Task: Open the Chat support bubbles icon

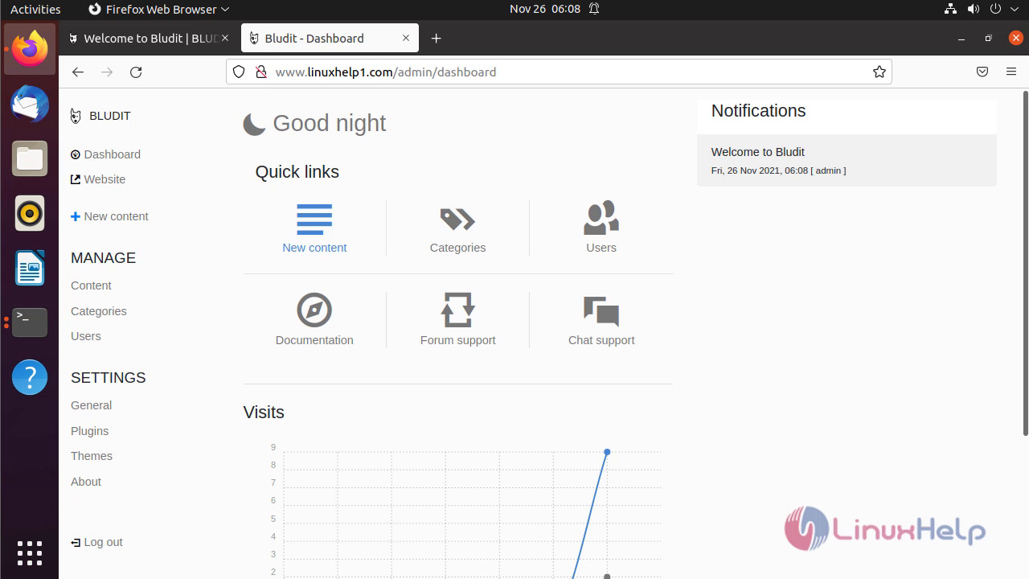Action: pos(601,311)
